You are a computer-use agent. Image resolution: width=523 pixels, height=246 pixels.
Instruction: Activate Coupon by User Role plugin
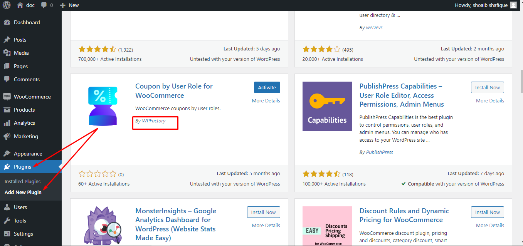point(267,87)
